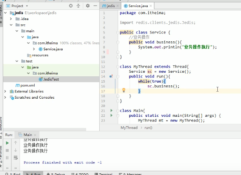Click run() in the breadcrumb bar
Image resolution: width=241 pixels, height=175 pixels.
coord(148,127)
